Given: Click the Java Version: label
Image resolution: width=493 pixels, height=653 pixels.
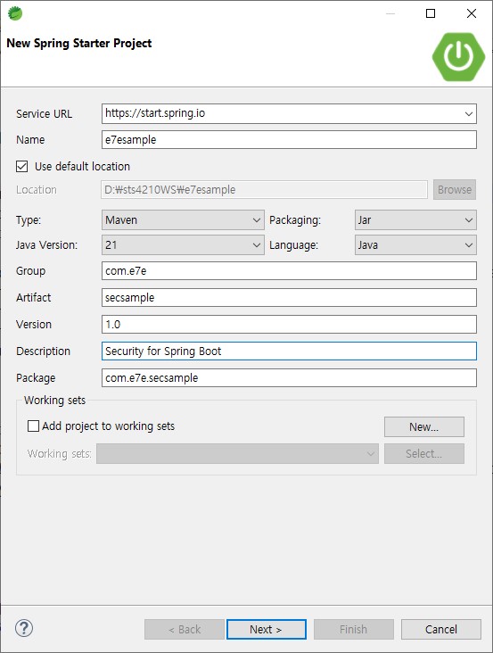Looking at the screenshot, I should pos(46,244).
